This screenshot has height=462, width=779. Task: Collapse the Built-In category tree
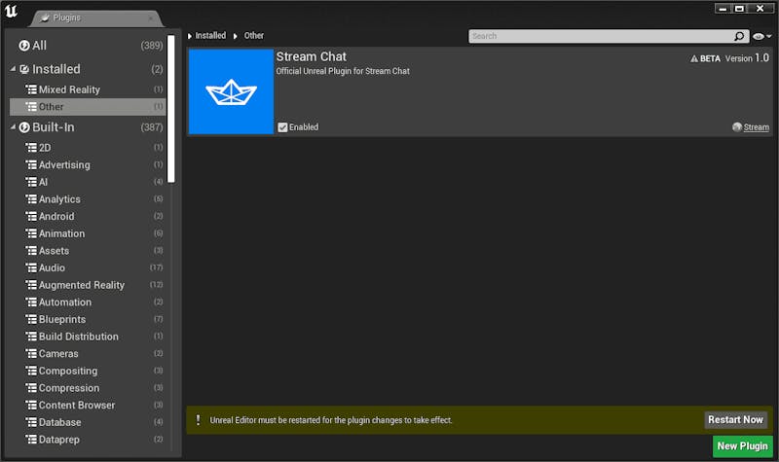click(x=14, y=127)
